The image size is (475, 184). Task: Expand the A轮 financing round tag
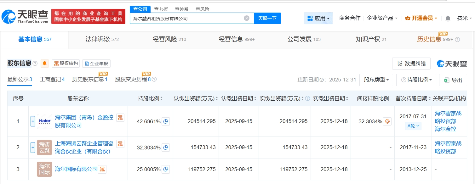pos(413,126)
